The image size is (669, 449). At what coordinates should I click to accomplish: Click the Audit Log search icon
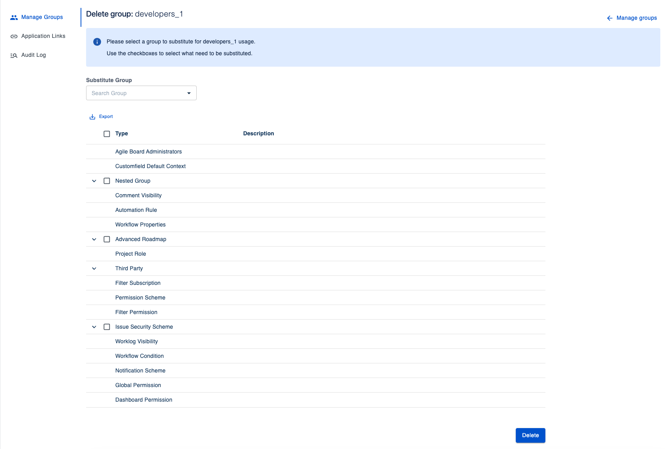(x=14, y=55)
